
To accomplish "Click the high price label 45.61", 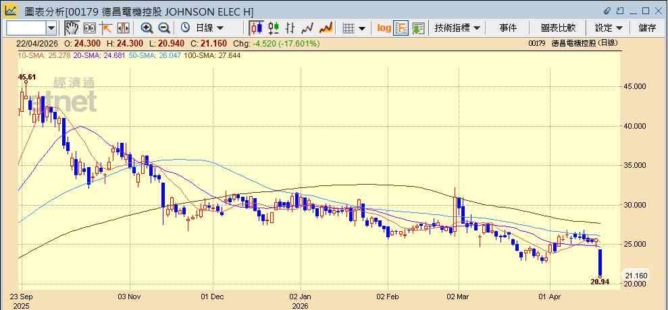I will (26, 77).
